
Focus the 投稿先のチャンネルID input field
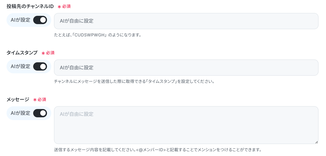point(186,21)
